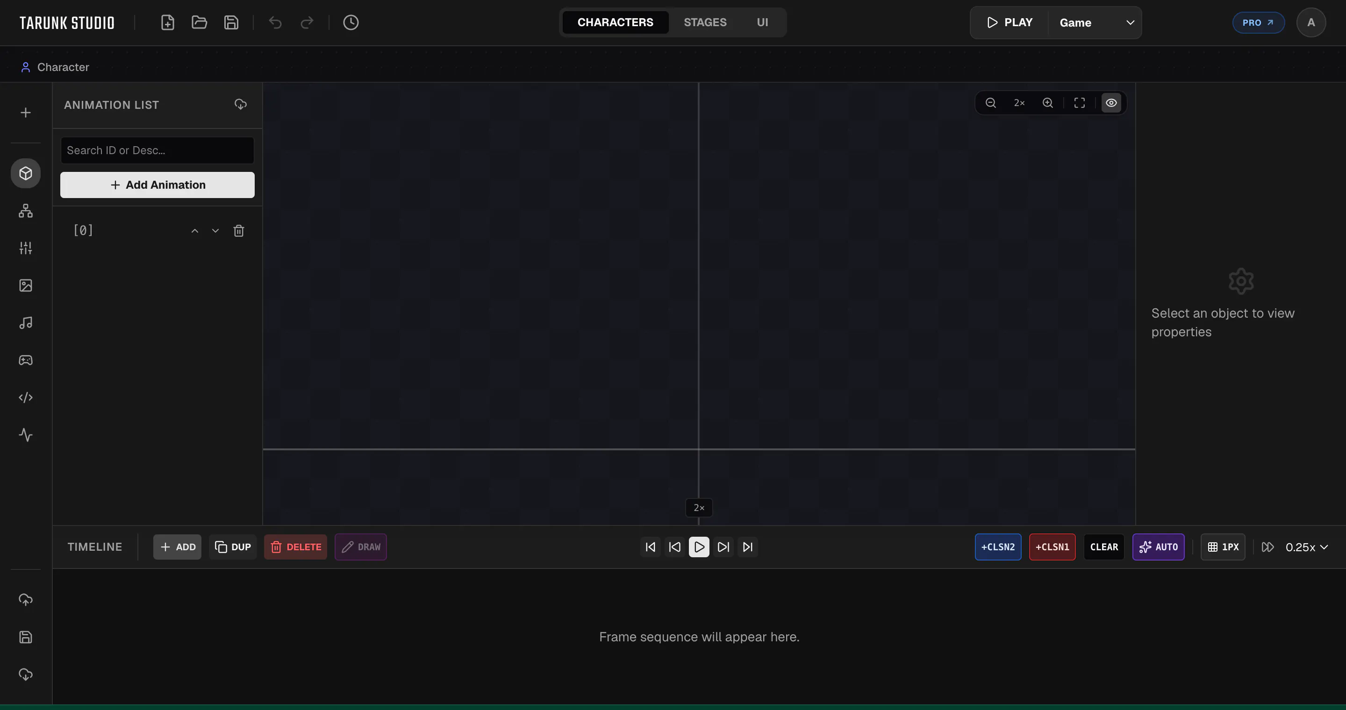Toggle AUTO collision generation
1346x710 pixels.
(x=1159, y=547)
